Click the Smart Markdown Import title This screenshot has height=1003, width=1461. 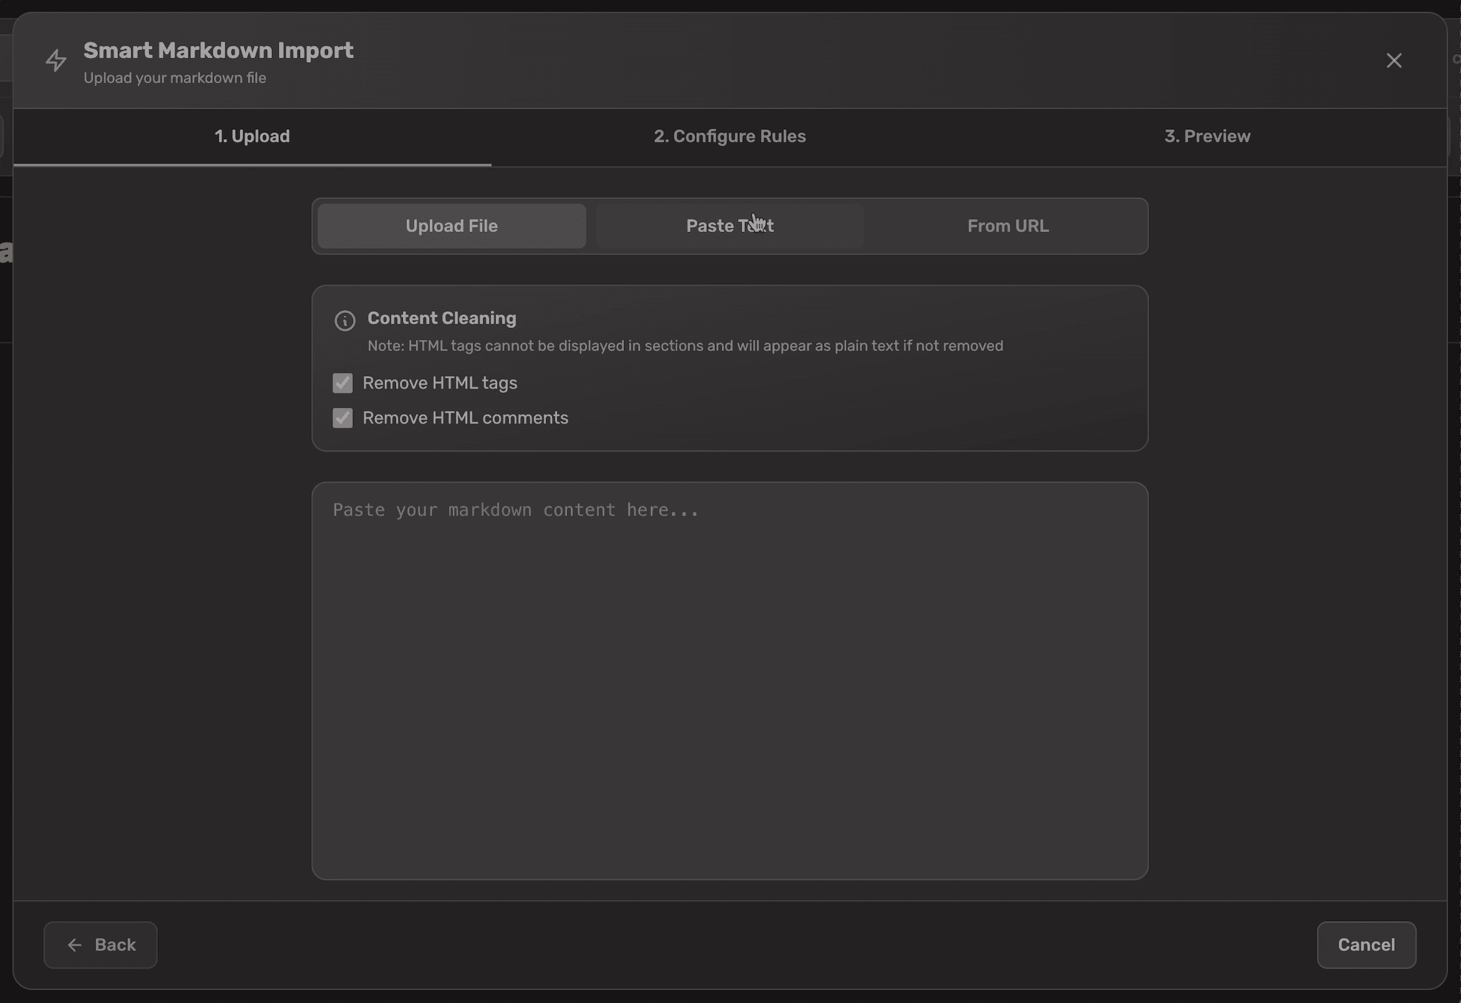(x=218, y=51)
